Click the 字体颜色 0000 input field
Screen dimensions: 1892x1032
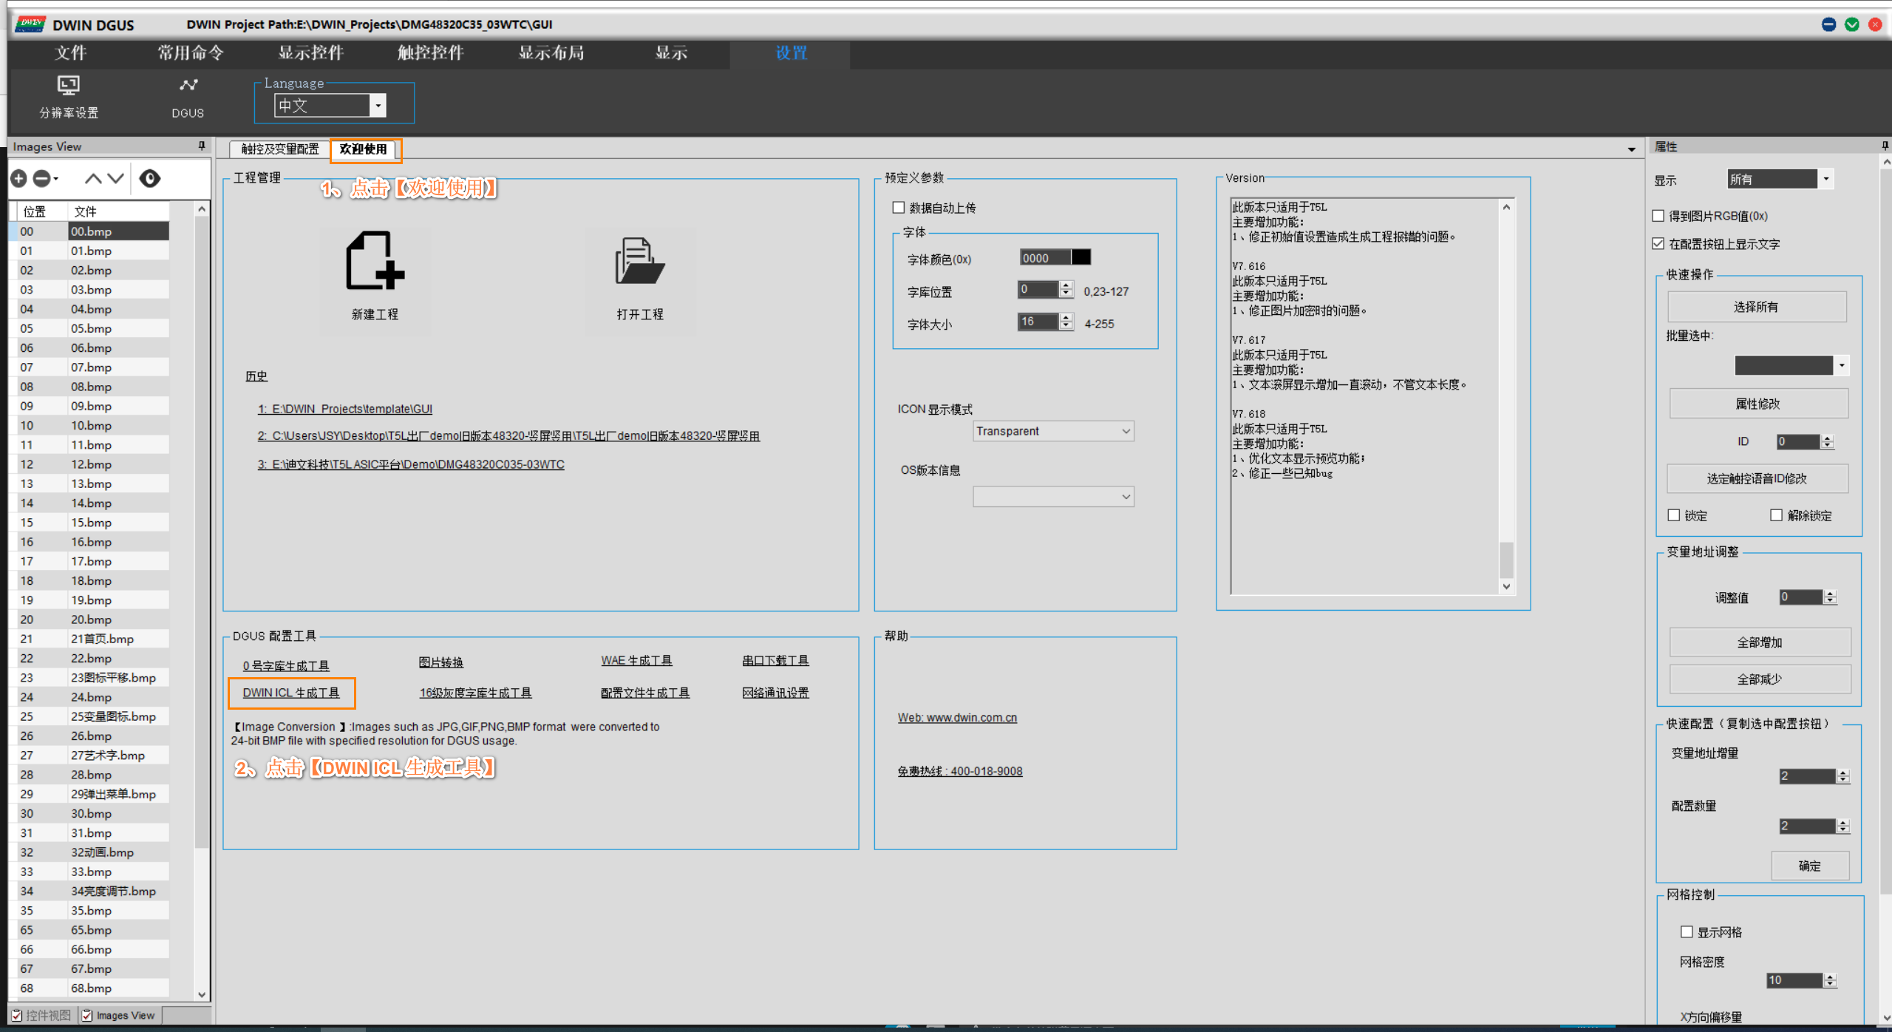pos(1045,257)
